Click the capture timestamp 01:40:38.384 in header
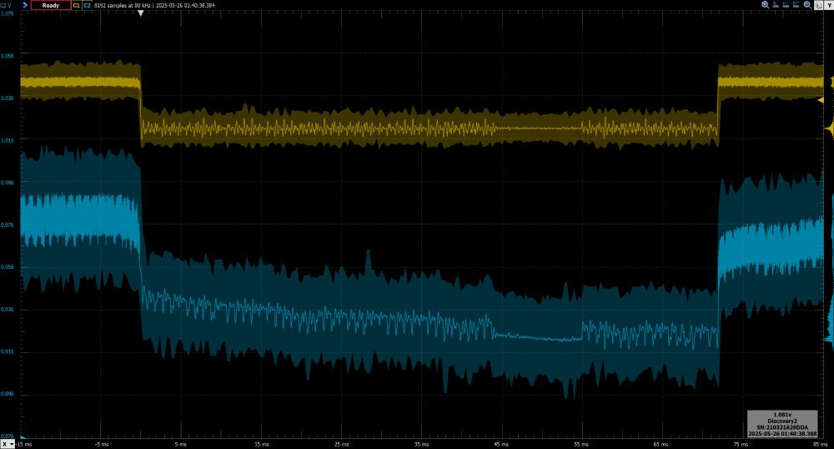Screen dimensions: 834x449 (200, 5)
